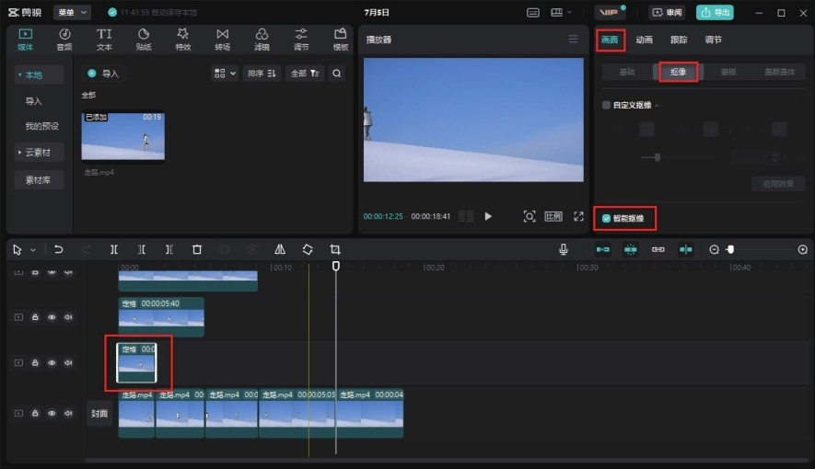This screenshot has width=815, height=469.
Task: Mute the main track beside 封面
Action: point(68,414)
